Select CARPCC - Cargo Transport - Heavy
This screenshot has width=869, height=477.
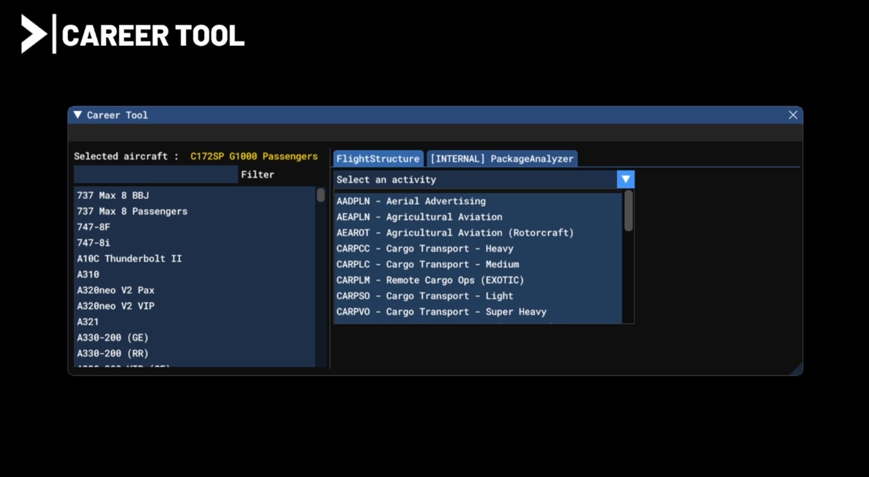click(425, 249)
